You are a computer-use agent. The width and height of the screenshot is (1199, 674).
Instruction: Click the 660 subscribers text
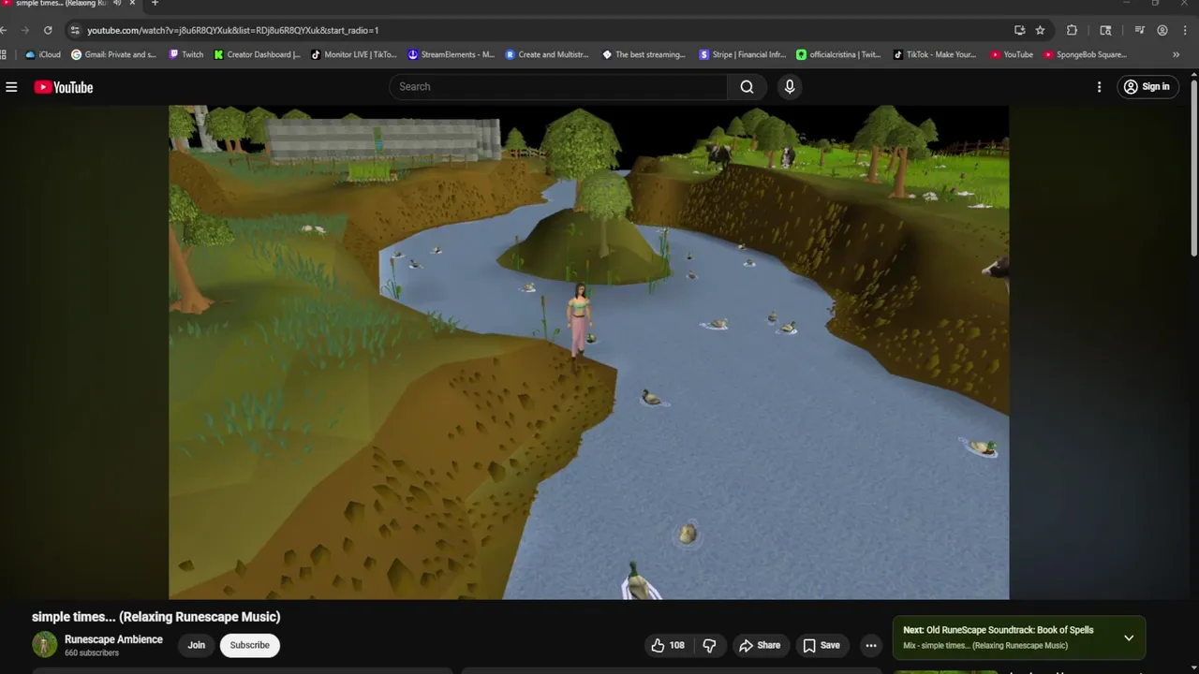pyautogui.click(x=92, y=652)
